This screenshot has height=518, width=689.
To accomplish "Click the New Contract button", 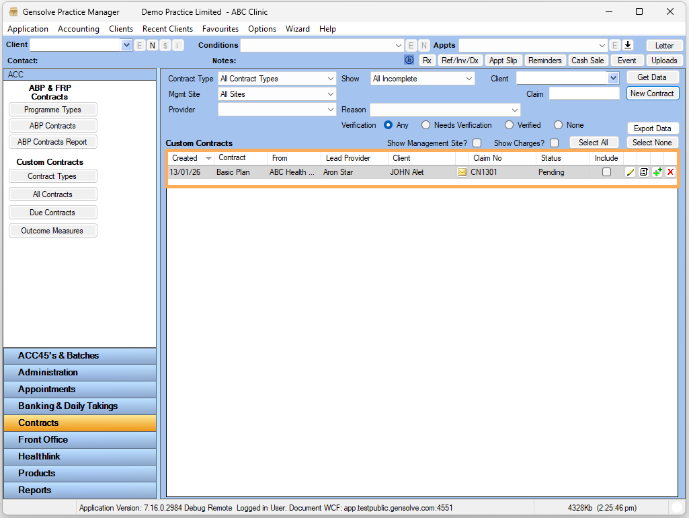I will click(x=652, y=94).
